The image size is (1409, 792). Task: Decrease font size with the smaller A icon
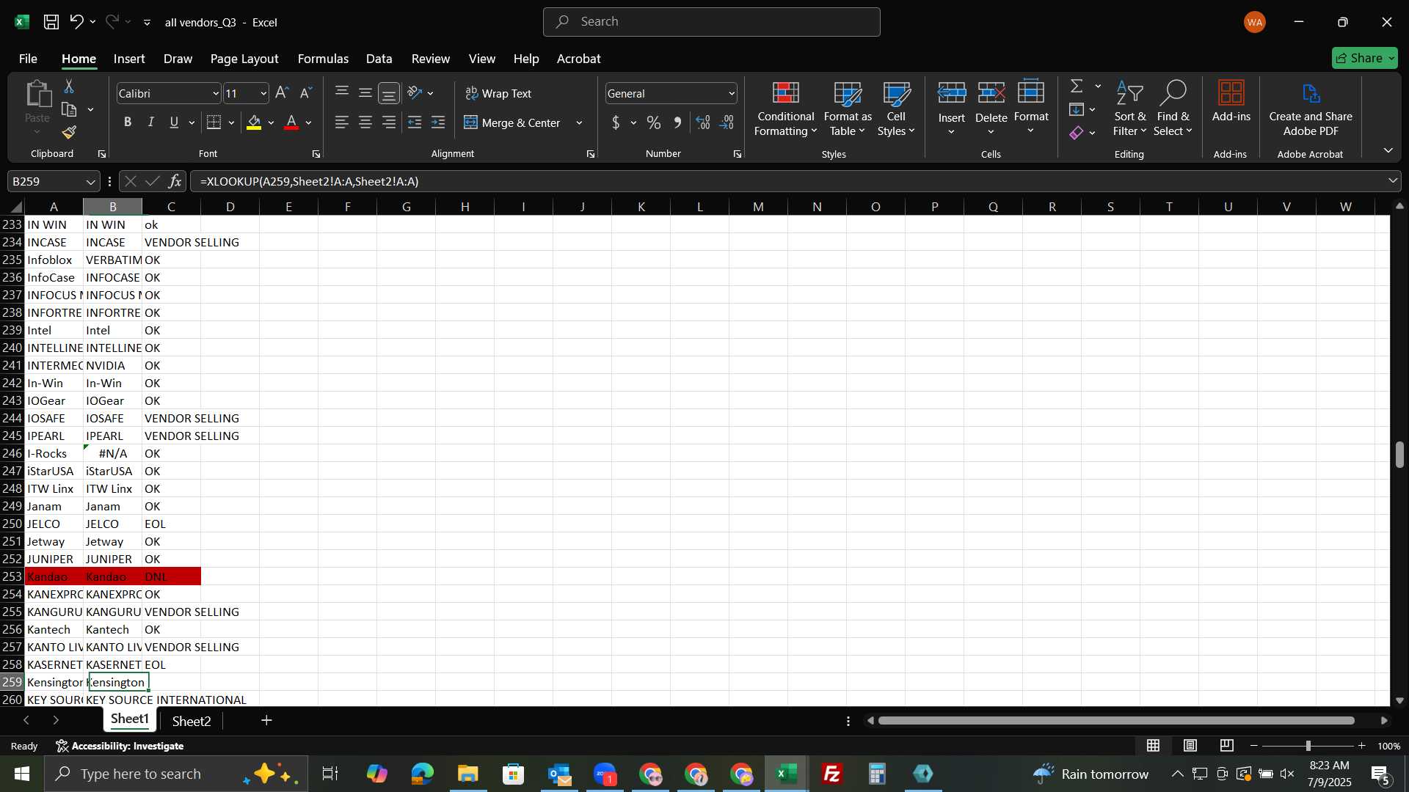click(306, 93)
